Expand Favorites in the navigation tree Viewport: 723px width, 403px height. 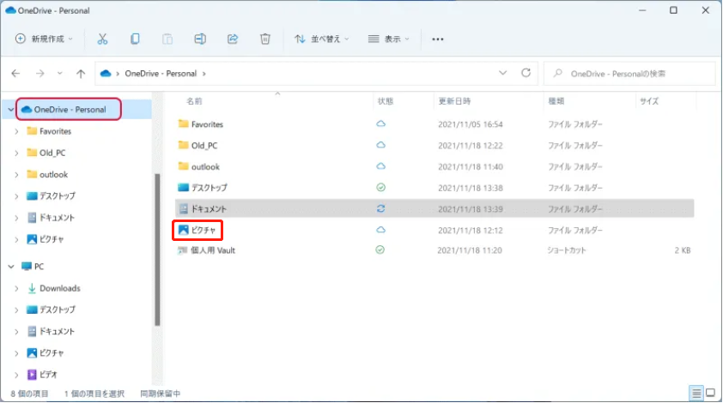(x=16, y=131)
